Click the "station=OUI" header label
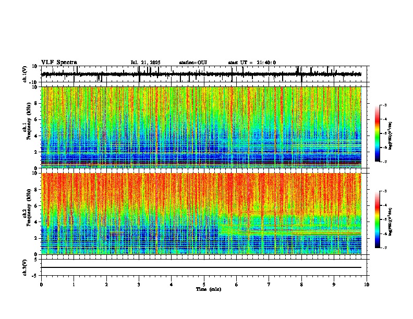The image size is (413, 319). [193, 63]
